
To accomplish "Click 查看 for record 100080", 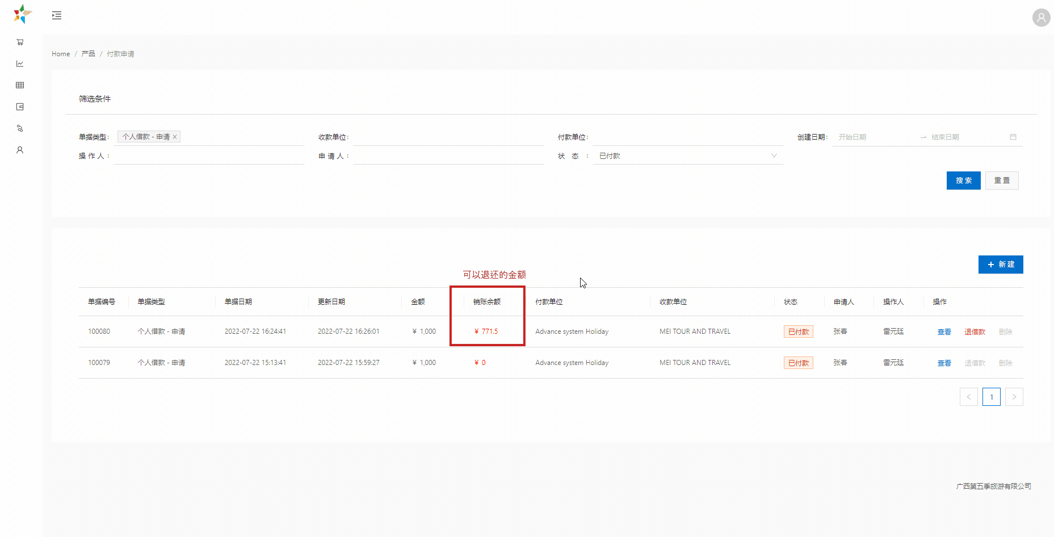I will coord(944,332).
